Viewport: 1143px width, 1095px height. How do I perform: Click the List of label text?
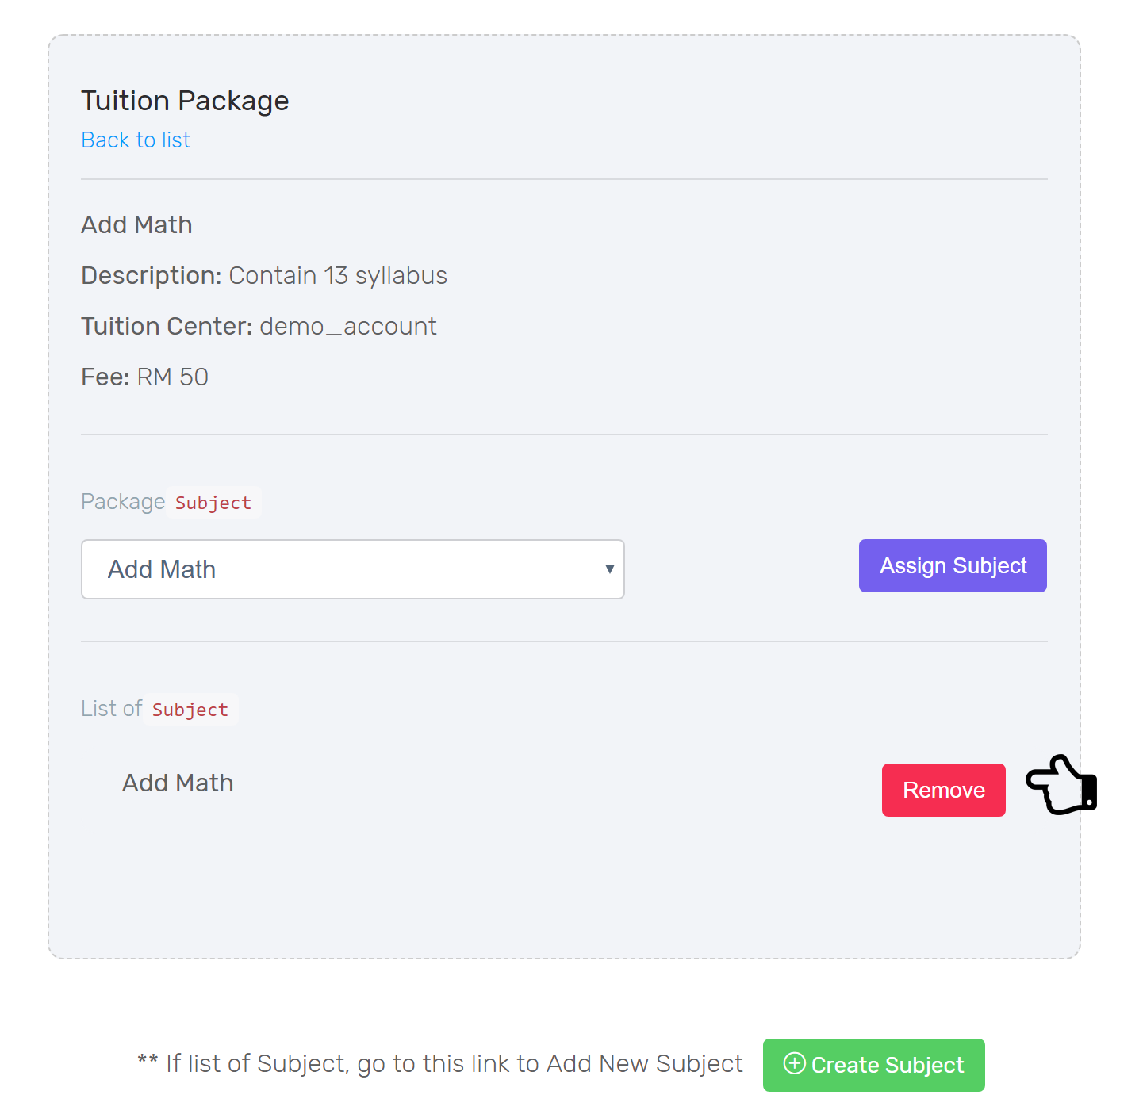(x=112, y=708)
